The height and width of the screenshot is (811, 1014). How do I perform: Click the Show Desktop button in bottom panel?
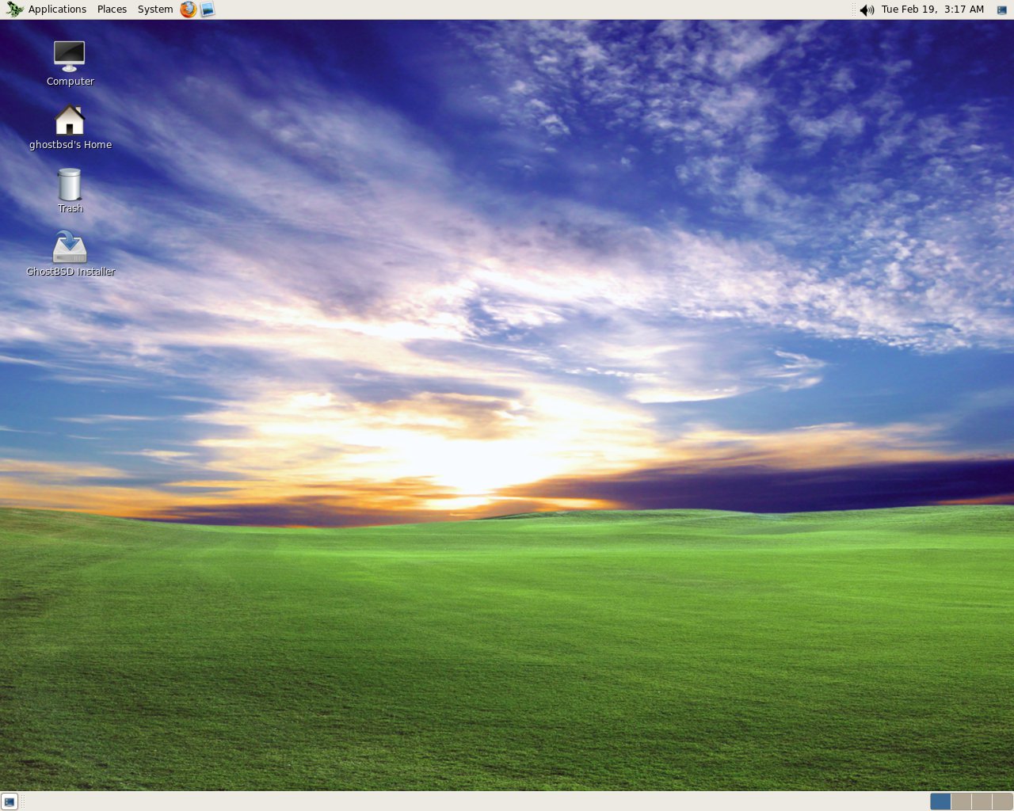point(10,801)
